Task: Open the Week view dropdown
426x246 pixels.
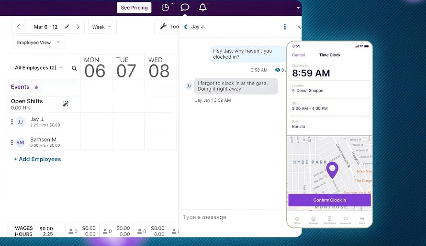Action: coord(102,27)
